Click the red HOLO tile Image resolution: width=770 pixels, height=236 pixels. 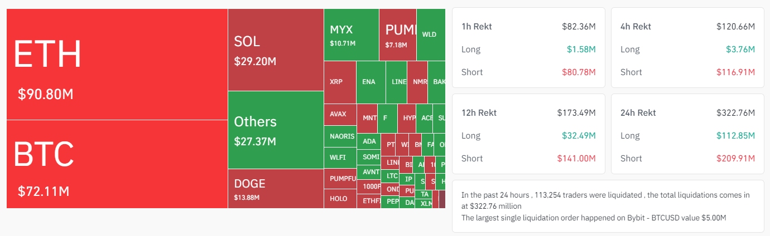pos(340,199)
